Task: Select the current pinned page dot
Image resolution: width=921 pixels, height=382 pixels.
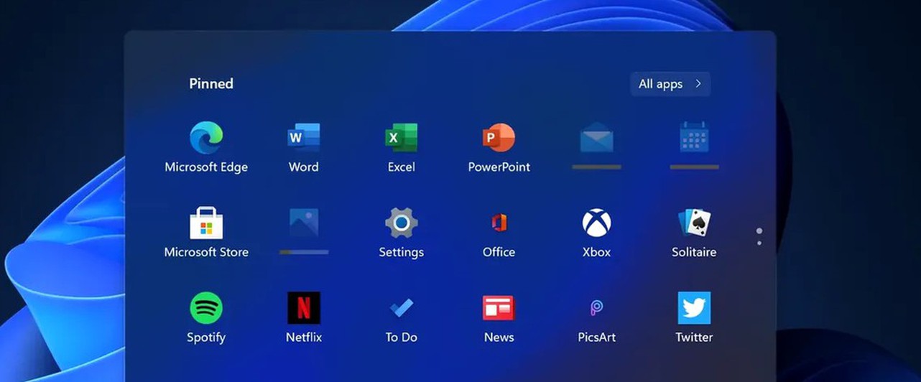Action: pos(759,231)
